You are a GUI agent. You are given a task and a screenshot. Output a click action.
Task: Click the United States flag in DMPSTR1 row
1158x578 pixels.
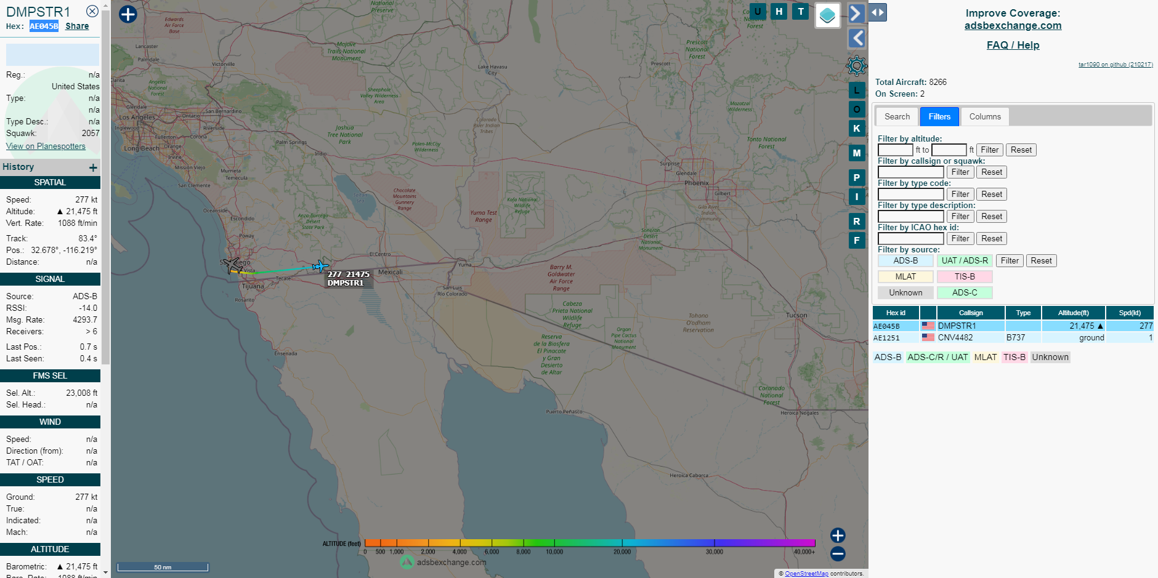(928, 326)
